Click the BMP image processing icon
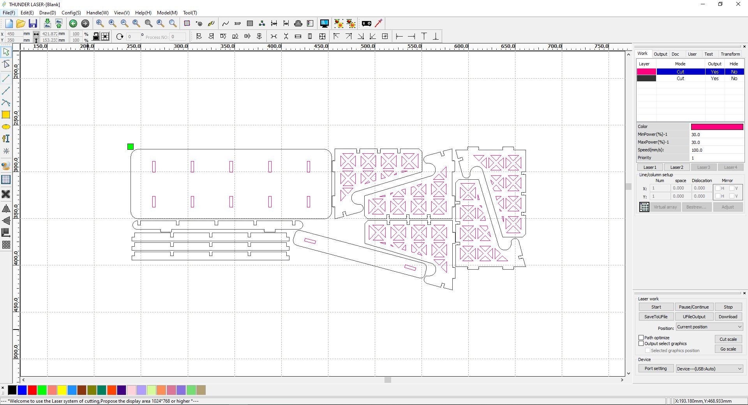This screenshot has height=405, width=748. tap(238, 24)
